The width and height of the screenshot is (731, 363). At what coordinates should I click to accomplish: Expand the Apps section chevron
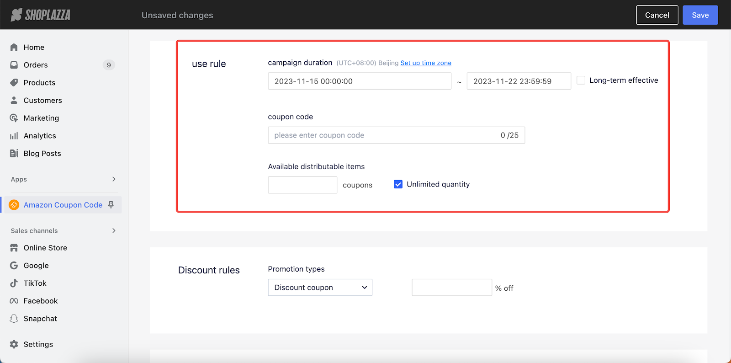coord(114,179)
